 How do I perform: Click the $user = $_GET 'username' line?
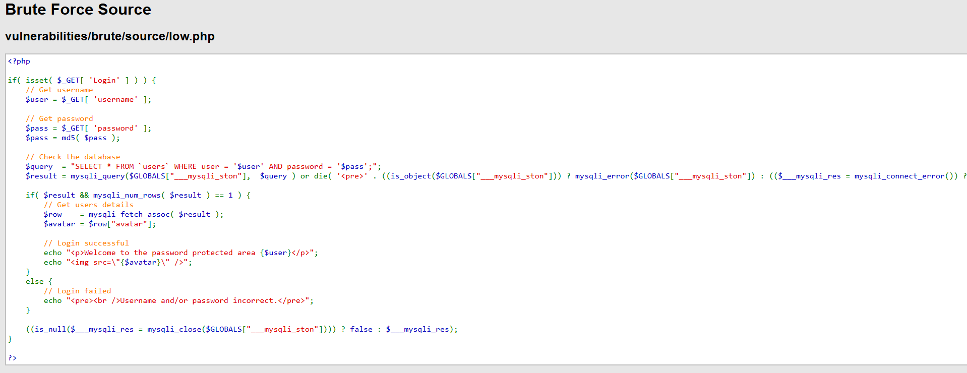click(88, 99)
